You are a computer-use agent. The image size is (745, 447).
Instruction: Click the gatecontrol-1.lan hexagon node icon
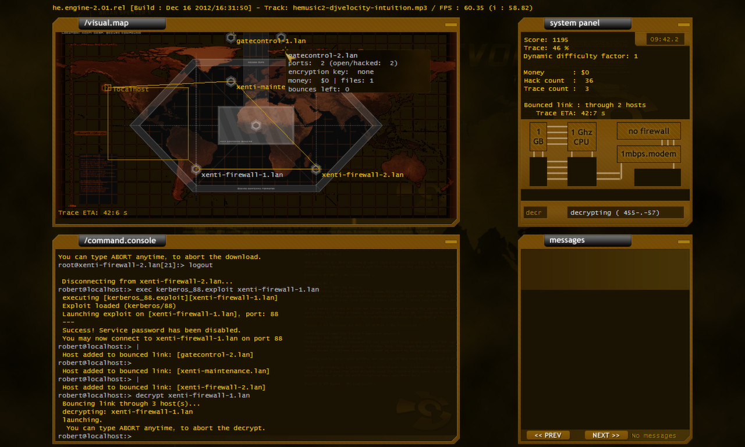pos(230,38)
